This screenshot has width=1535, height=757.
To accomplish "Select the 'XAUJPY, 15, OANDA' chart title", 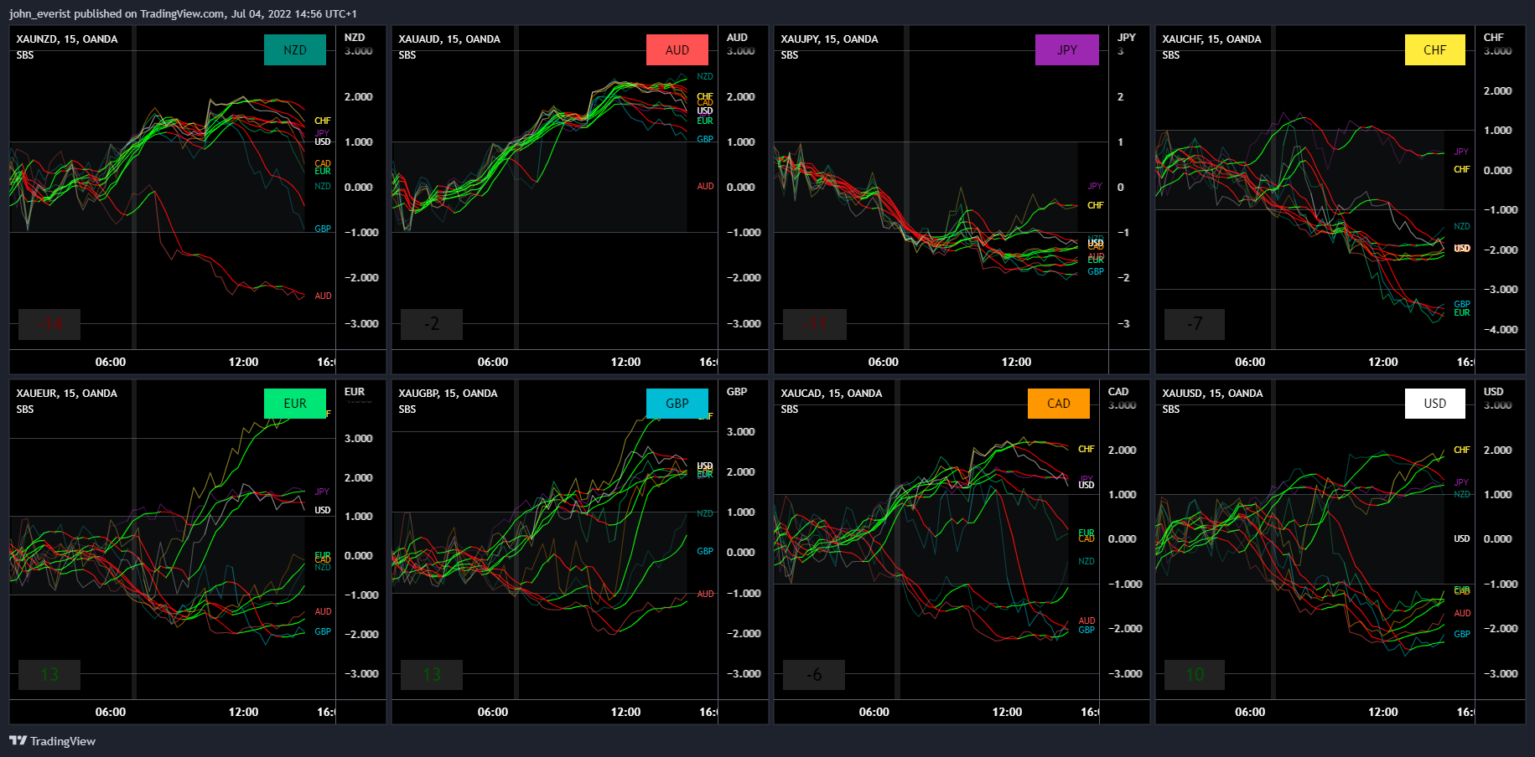I will click(829, 39).
